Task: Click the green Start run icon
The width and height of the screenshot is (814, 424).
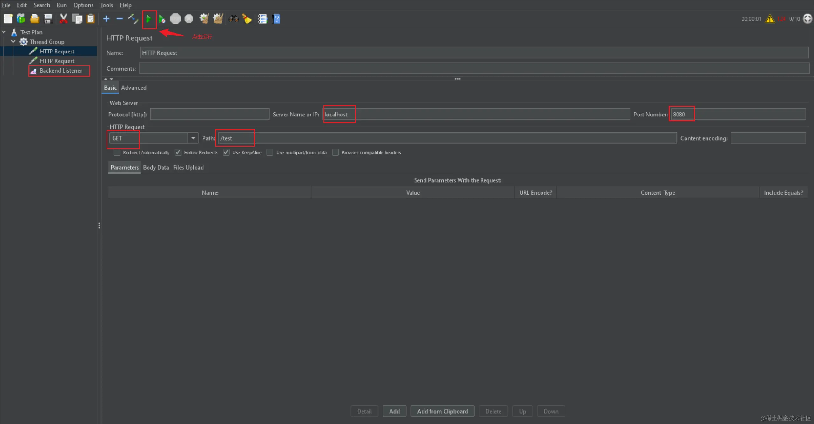Action: (x=148, y=19)
